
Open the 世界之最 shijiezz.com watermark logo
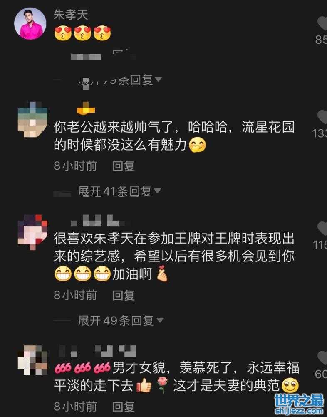click(x=299, y=404)
